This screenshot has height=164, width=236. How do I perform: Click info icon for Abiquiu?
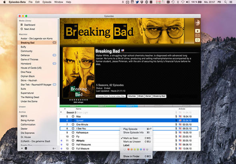73,140
